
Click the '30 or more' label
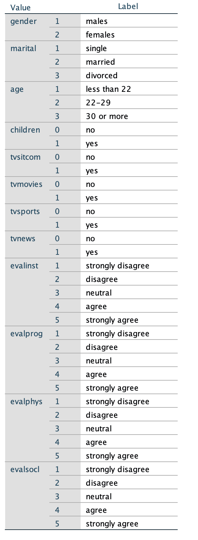[107, 116]
